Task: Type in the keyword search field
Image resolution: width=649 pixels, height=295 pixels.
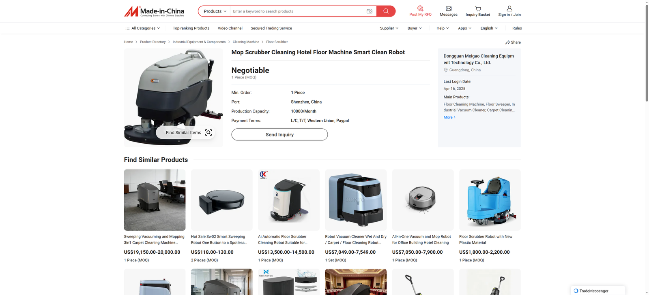Action: pyautogui.click(x=296, y=11)
